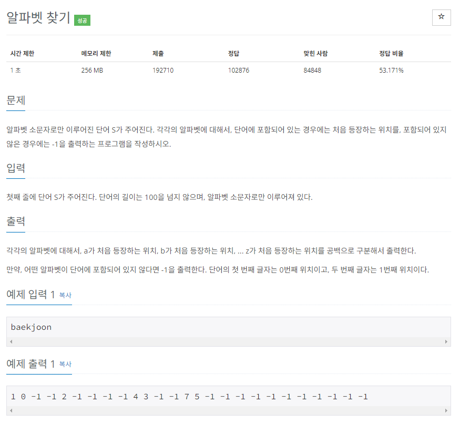Click the 입력 section heading
The width and height of the screenshot is (460, 424).
click(x=16, y=168)
